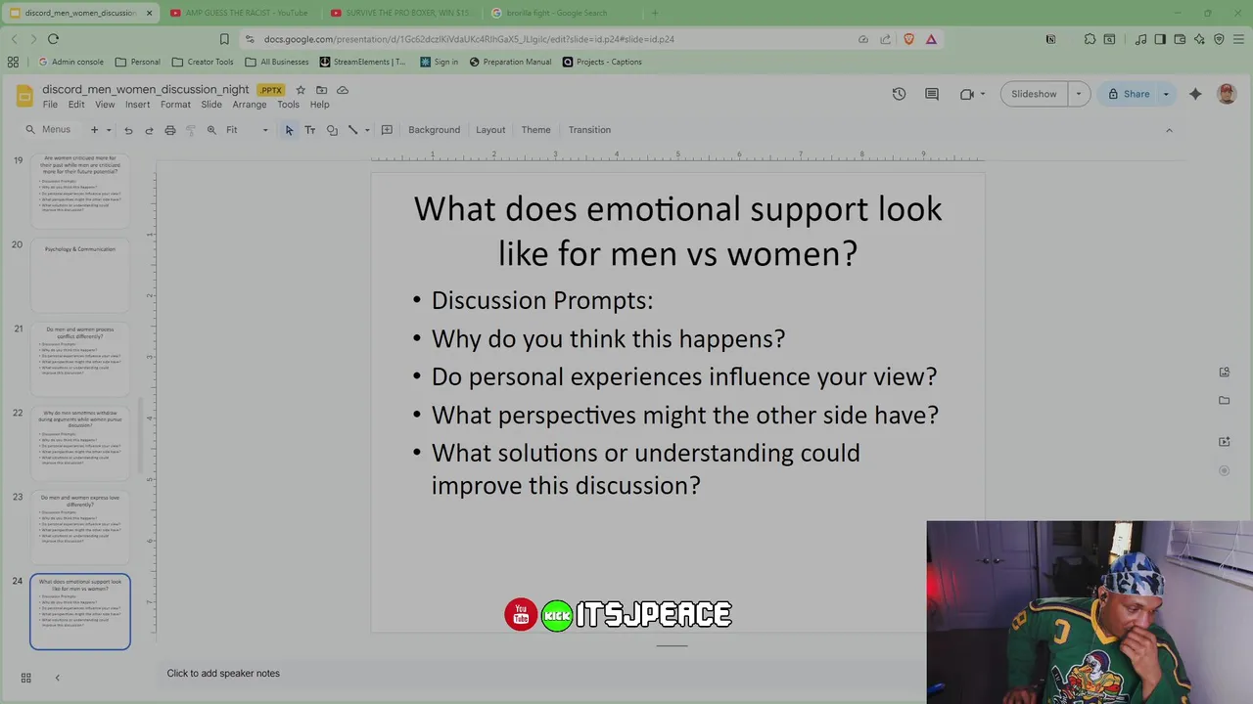The width and height of the screenshot is (1253, 704).
Task: Open the Arrange menu
Action: click(250, 105)
